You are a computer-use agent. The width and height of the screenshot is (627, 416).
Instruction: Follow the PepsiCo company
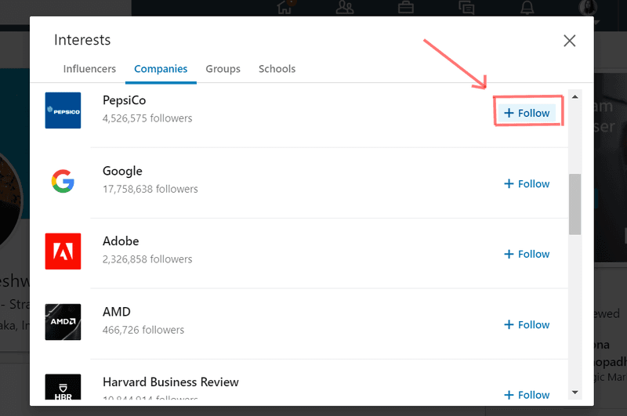point(527,113)
